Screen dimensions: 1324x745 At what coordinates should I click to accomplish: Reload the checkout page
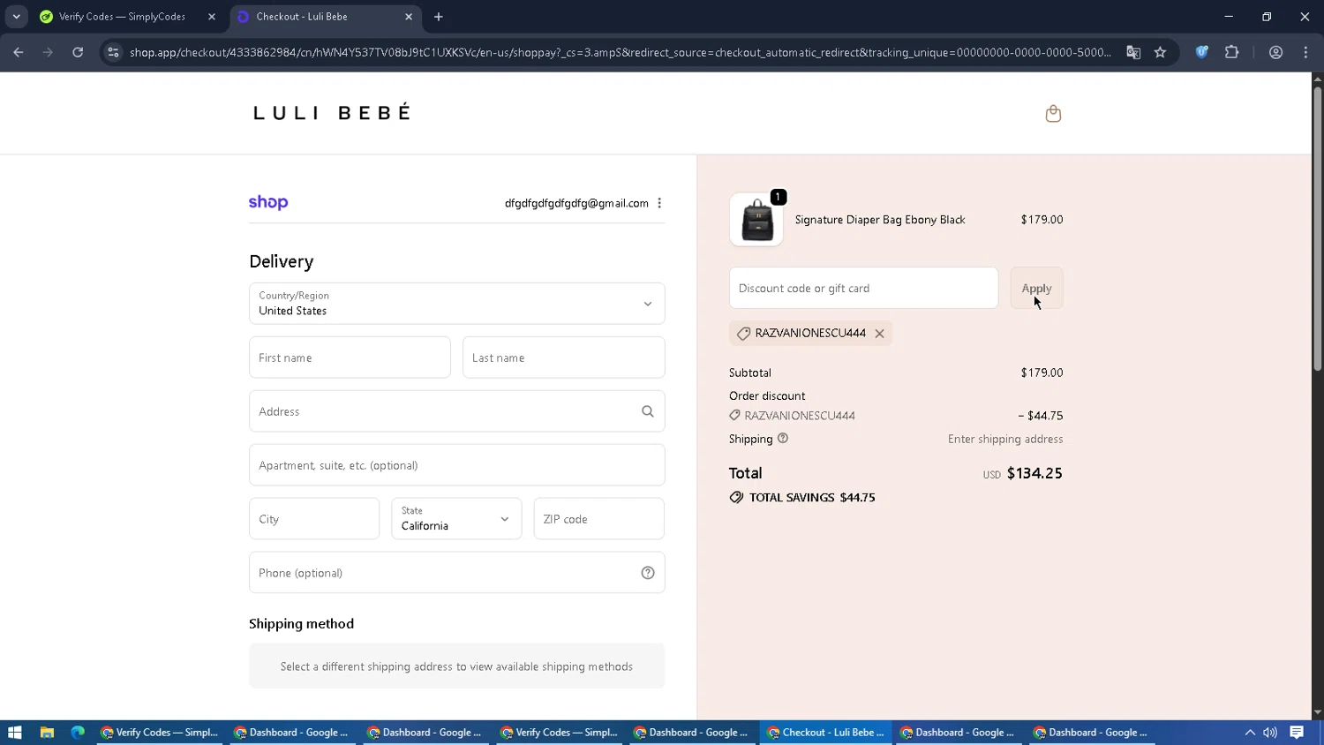[78, 52]
